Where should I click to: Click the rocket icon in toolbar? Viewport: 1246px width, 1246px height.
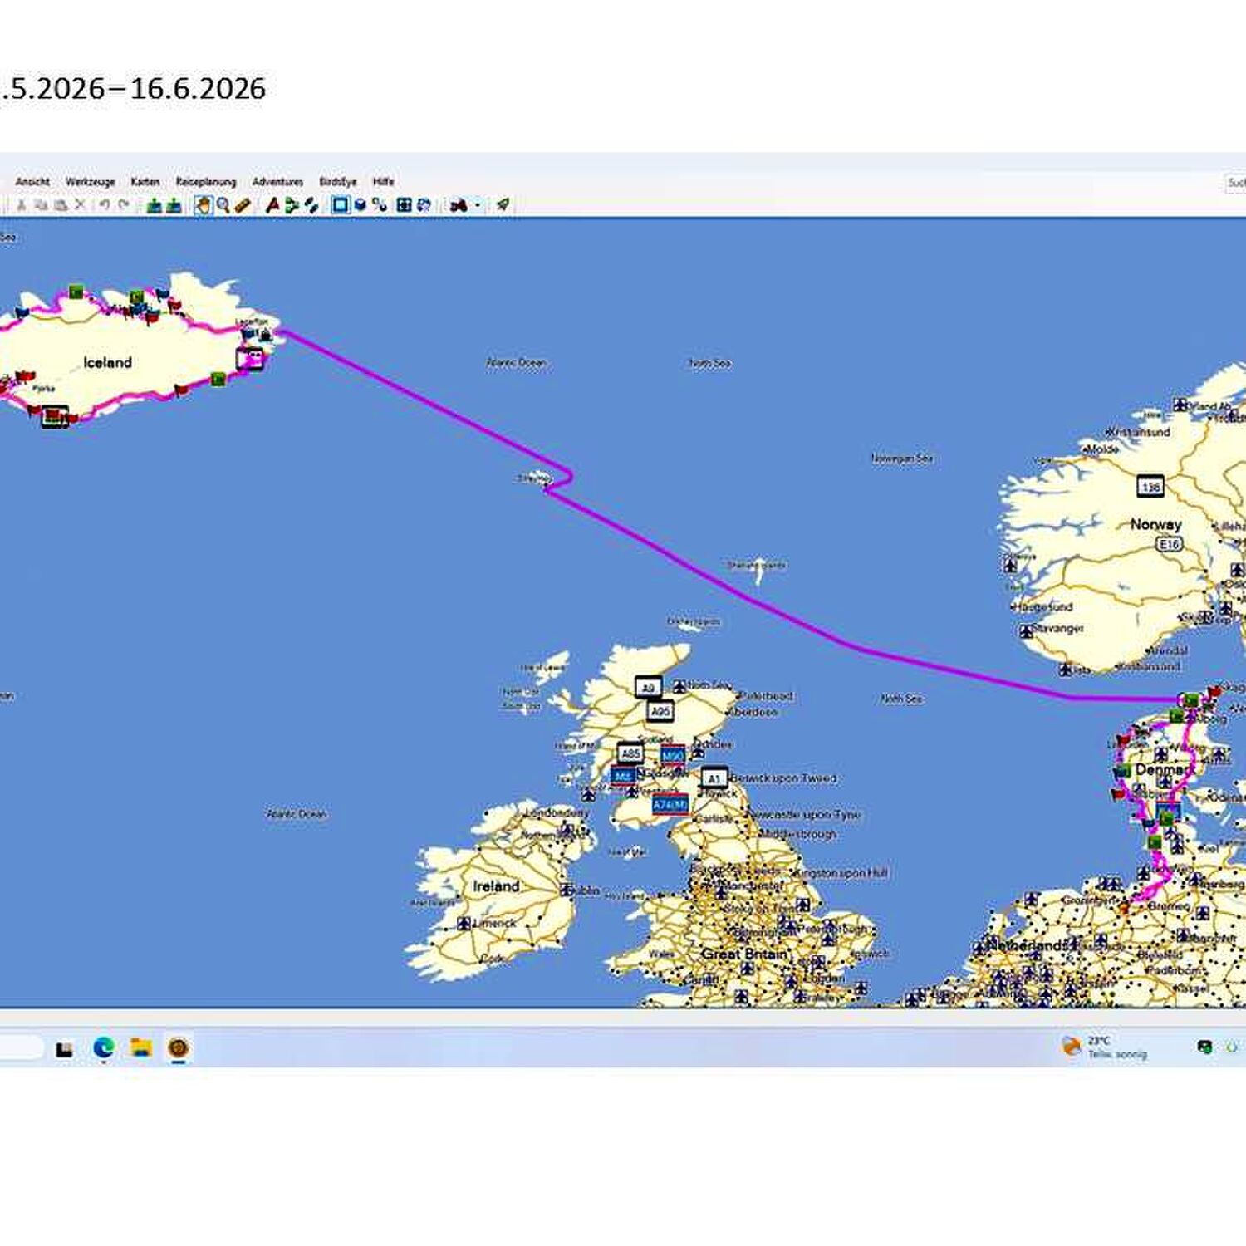[503, 204]
